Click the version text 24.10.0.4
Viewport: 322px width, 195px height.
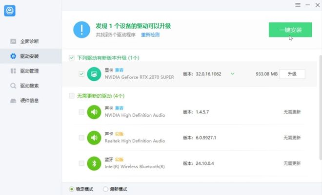click(x=204, y=163)
